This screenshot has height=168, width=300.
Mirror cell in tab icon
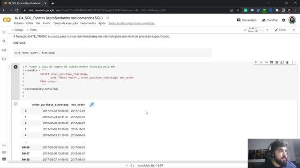tap(282, 62)
